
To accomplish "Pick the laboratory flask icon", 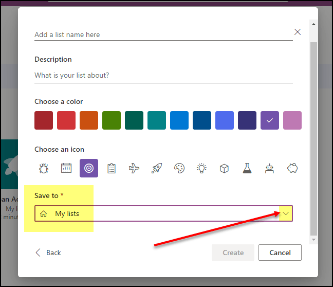I will click(x=247, y=168).
